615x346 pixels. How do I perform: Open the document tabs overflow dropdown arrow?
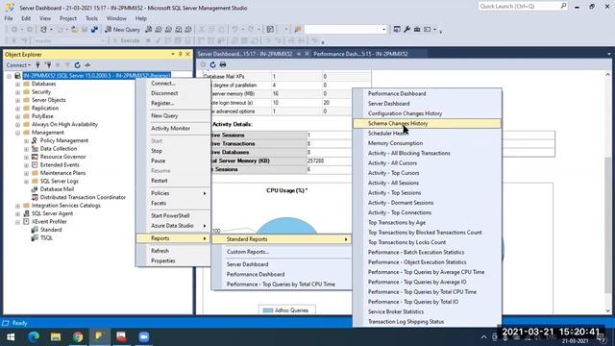click(x=608, y=54)
